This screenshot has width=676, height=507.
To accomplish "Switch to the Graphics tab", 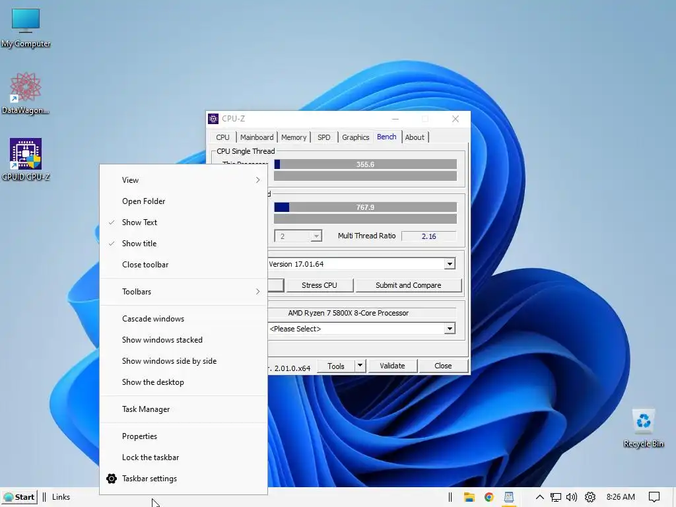I will [356, 137].
